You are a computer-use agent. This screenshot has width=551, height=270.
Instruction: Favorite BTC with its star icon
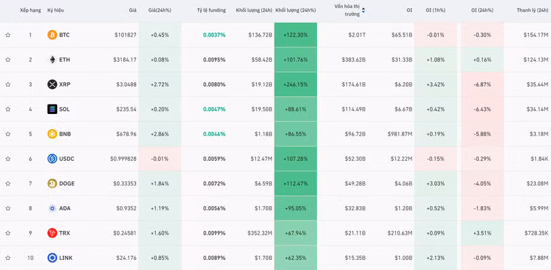7,35
